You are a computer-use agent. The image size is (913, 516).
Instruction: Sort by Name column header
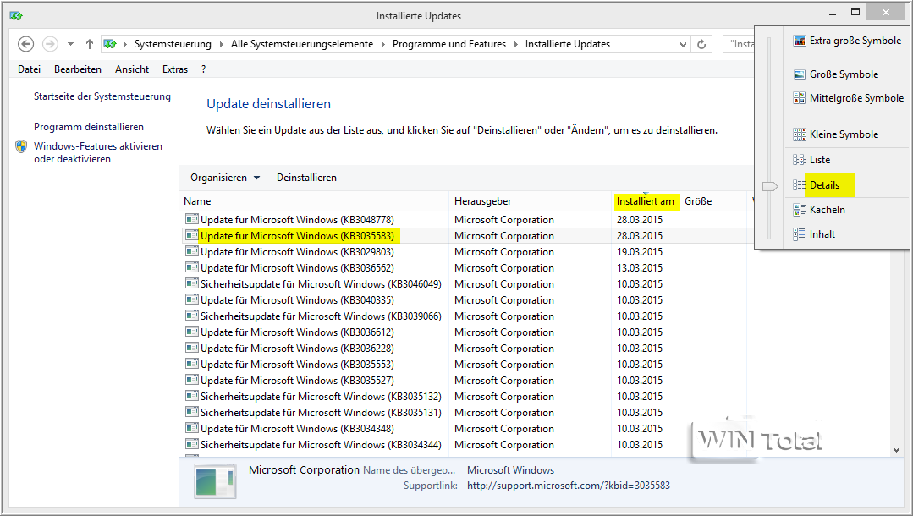click(x=314, y=201)
